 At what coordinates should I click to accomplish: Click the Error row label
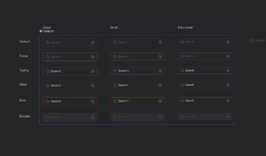[23, 101]
